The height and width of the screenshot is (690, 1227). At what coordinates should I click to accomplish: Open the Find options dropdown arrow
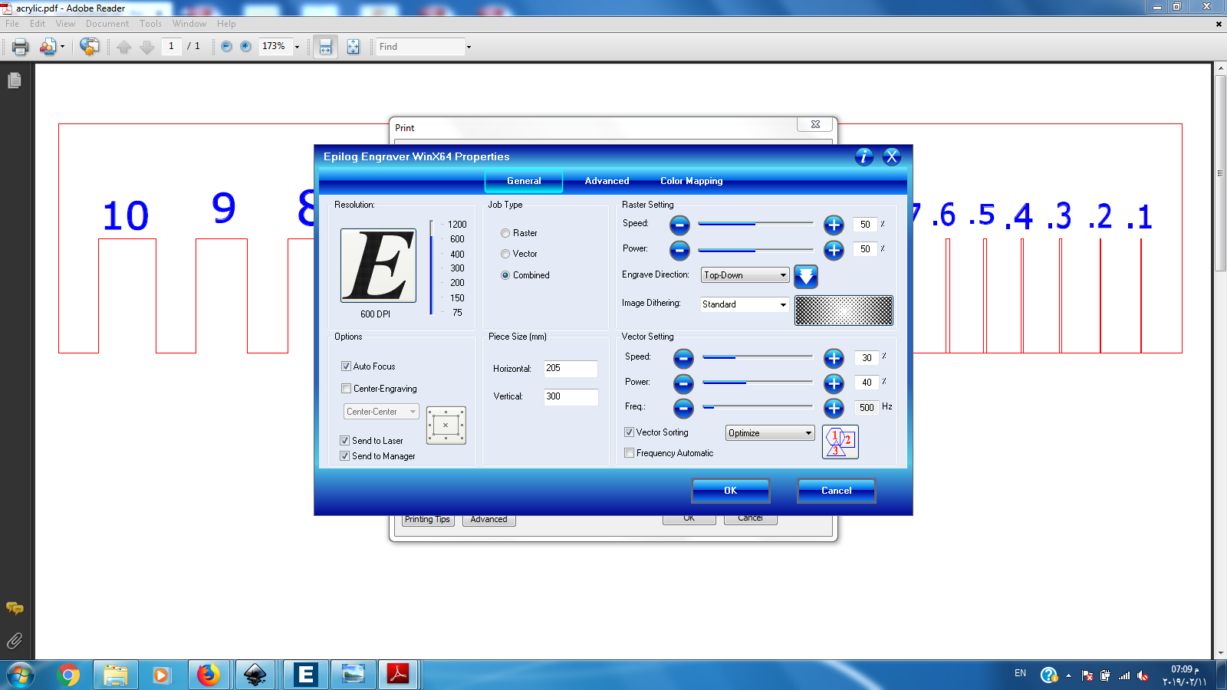coord(469,47)
